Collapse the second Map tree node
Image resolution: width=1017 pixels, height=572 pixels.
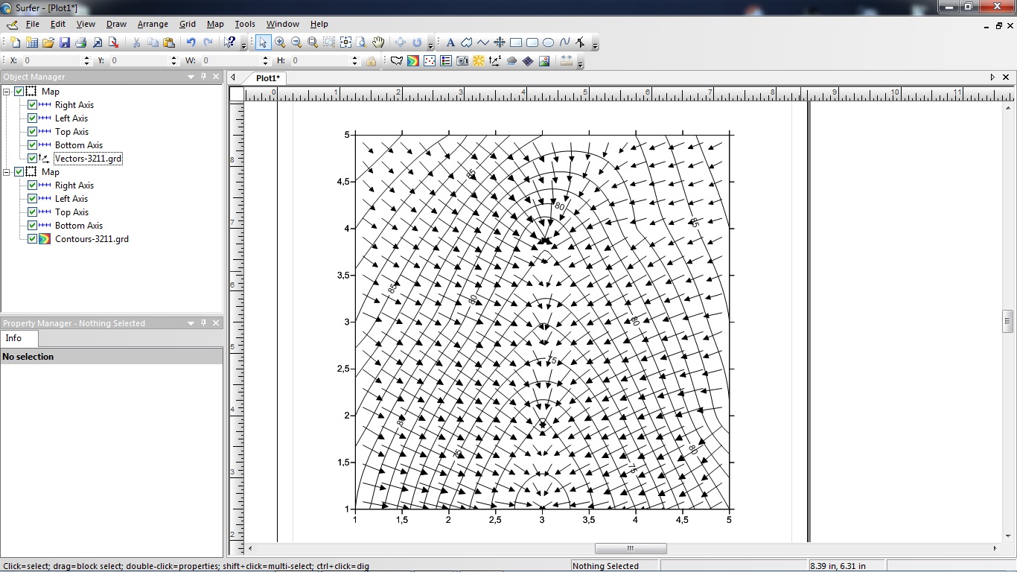[7, 172]
